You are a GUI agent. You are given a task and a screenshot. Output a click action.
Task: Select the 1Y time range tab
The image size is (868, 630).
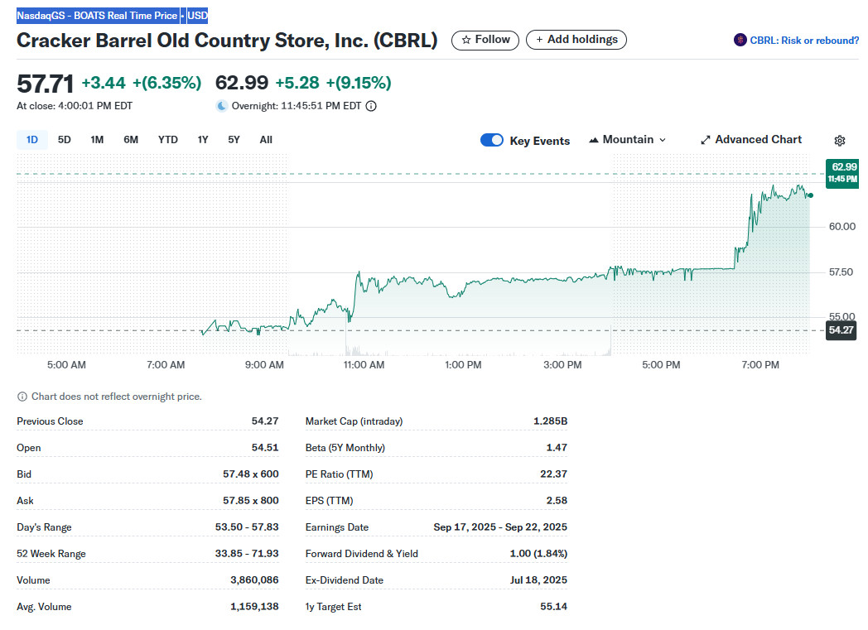point(203,140)
